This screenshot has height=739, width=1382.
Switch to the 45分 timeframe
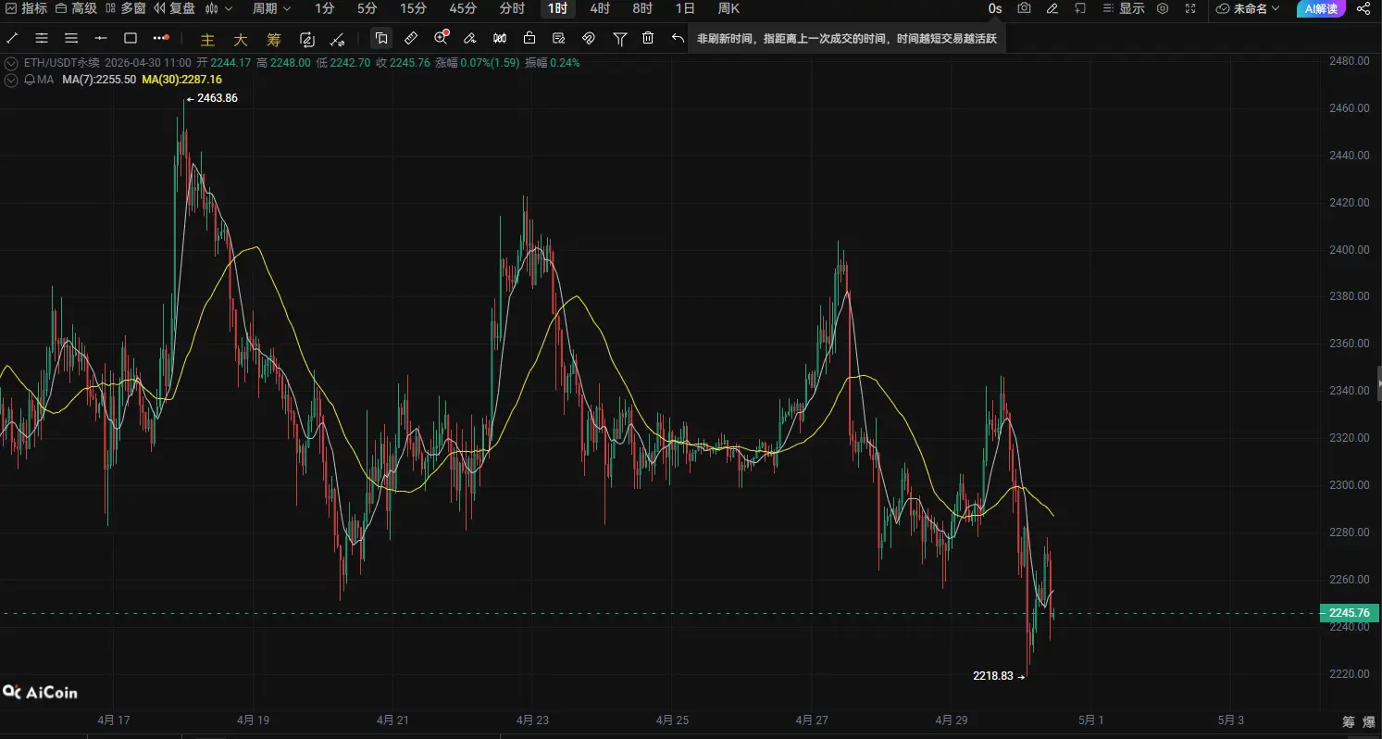463,8
